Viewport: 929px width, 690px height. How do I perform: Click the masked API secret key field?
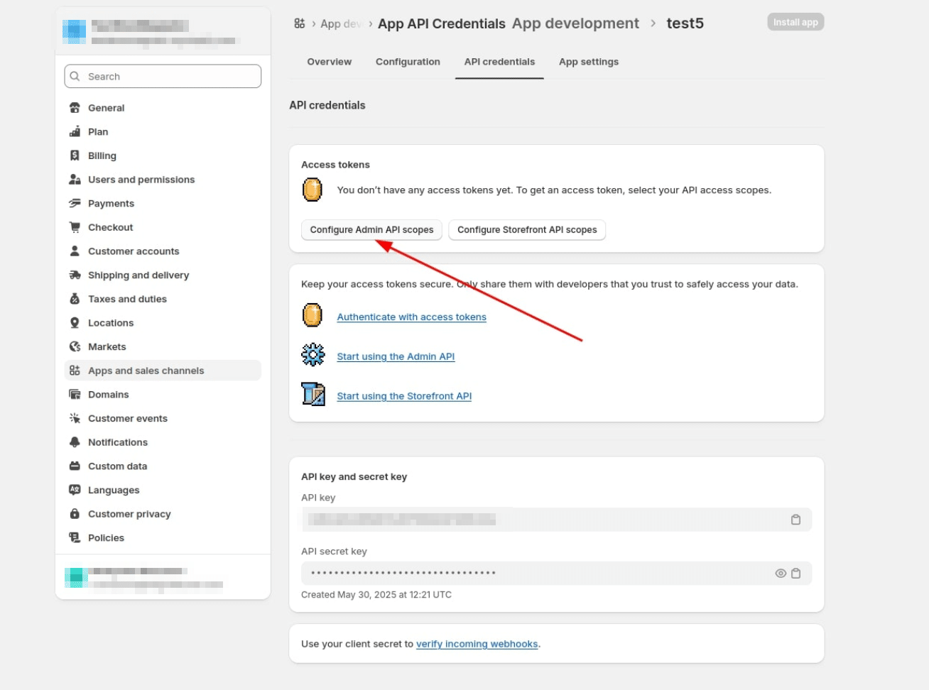pyautogui.click(x=556, y=574)
